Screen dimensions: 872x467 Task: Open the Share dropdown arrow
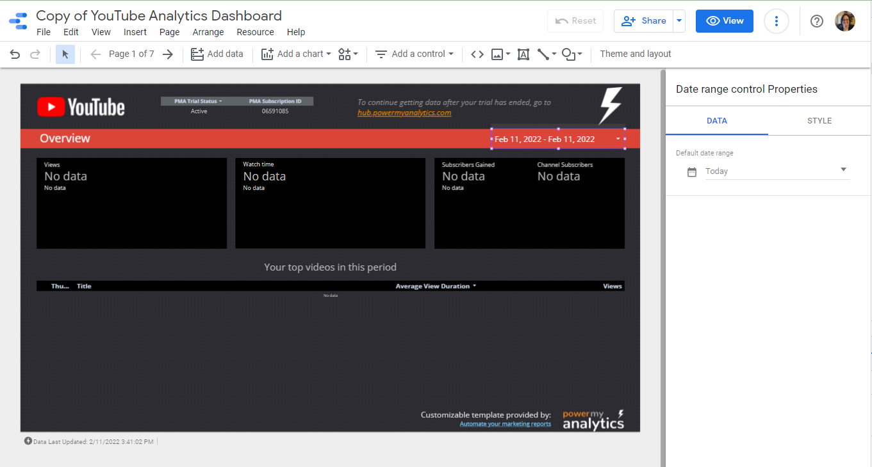(679, 21)
